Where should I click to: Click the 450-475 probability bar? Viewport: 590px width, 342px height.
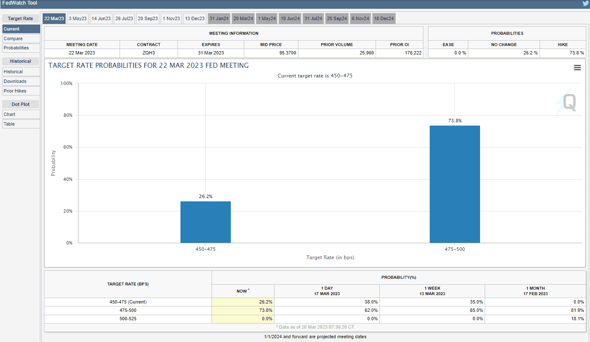coord(205,222)
